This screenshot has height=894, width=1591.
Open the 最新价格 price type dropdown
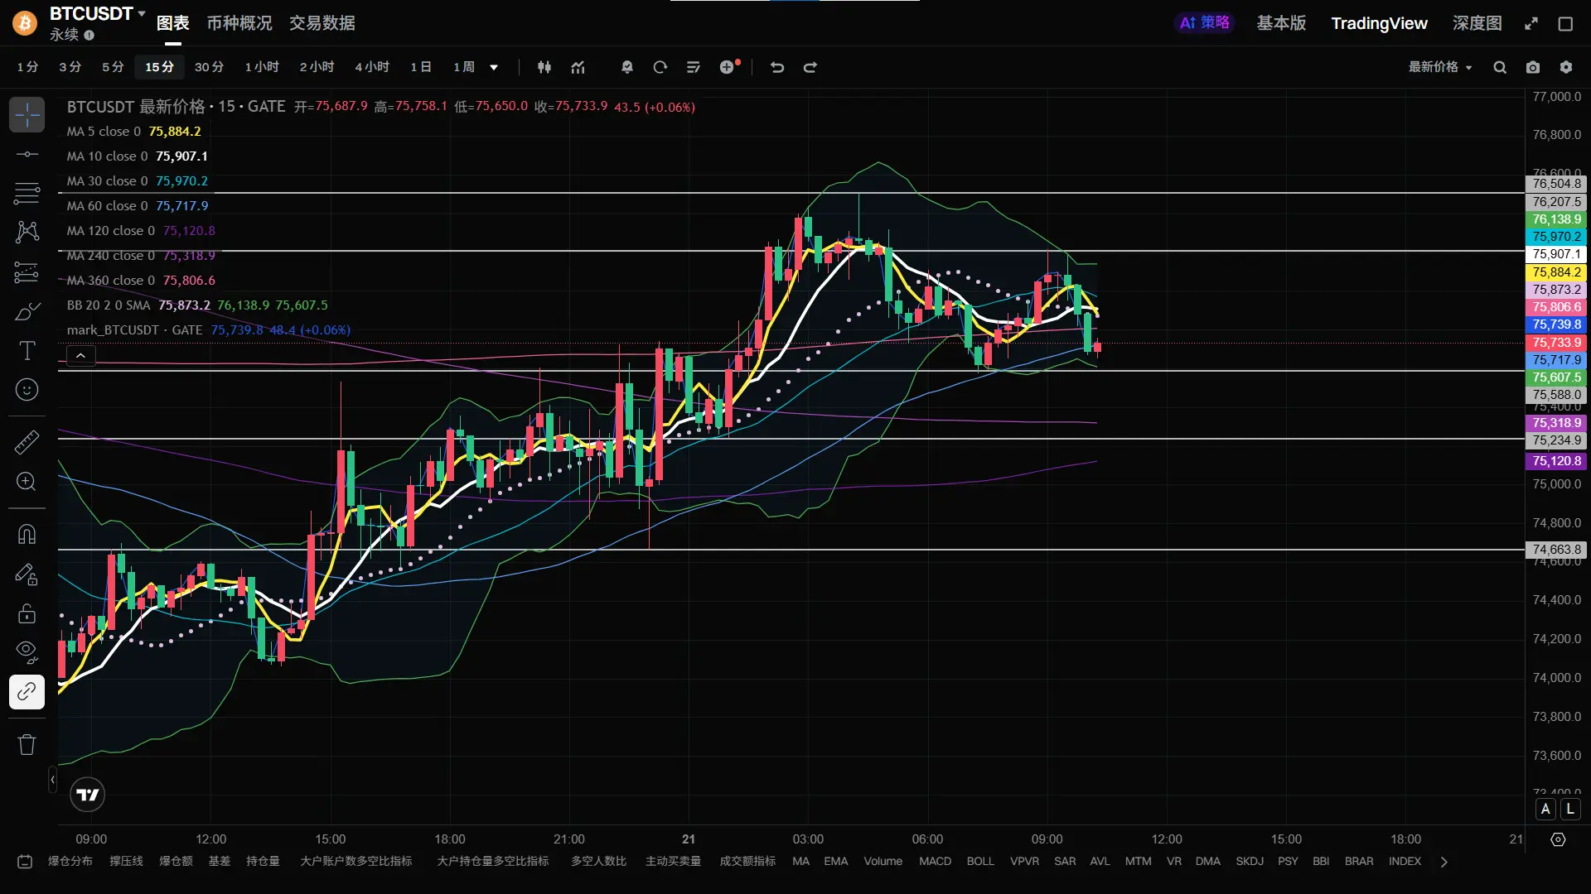coord(1440,67)
